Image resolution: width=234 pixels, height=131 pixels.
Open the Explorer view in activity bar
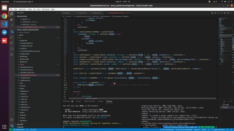click(12, 14)
